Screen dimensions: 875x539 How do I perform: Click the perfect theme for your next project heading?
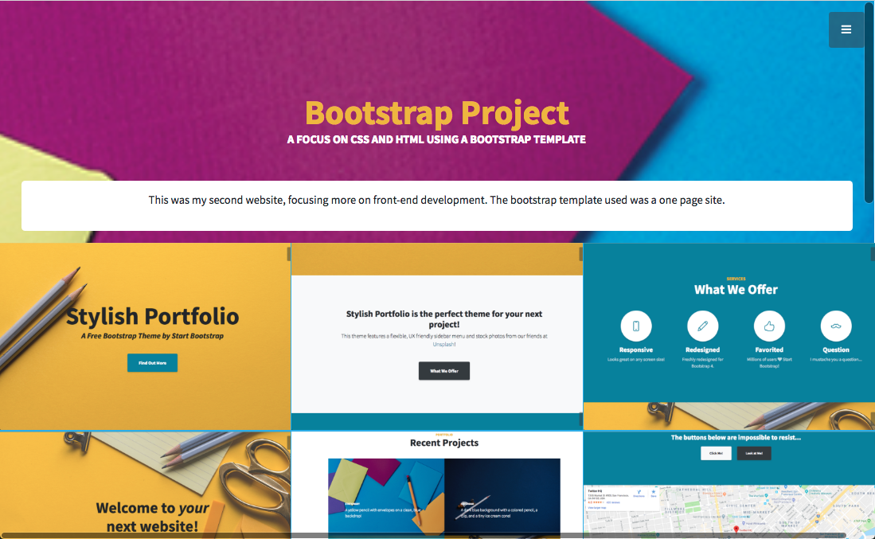[x=444, y=319]
